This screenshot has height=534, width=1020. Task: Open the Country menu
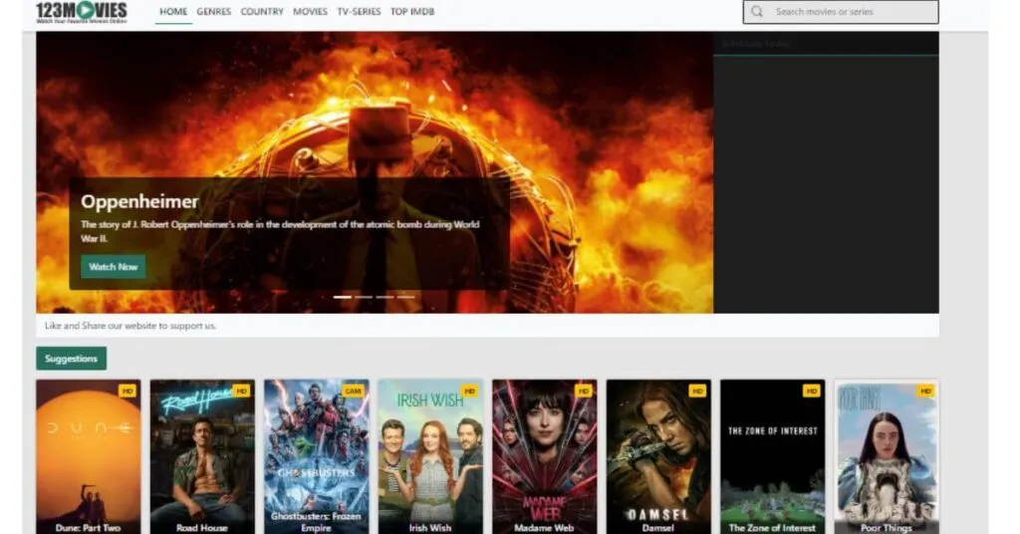point(262,12)
